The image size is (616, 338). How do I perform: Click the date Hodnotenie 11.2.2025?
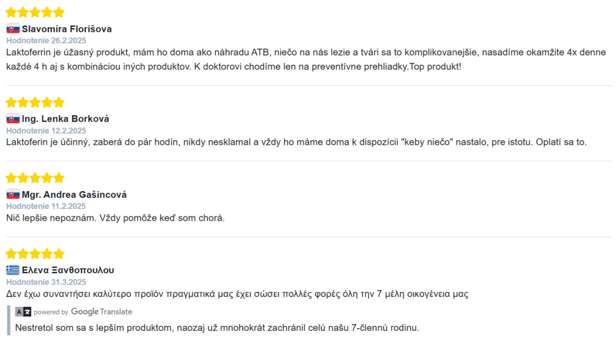[46, 206]
